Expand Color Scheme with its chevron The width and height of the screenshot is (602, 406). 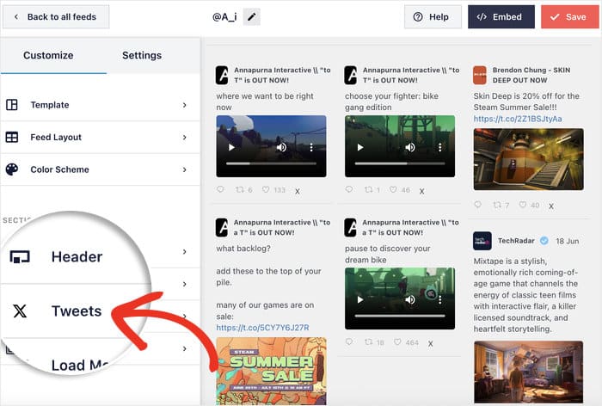click(185, 169)
